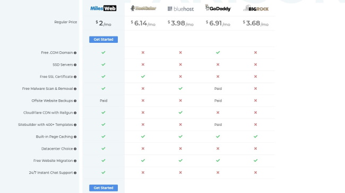This screenshot has width=345, height=193.
Task: Open info icon beside Sitebuilder with 400+ Templates
Action: (75, 125)
